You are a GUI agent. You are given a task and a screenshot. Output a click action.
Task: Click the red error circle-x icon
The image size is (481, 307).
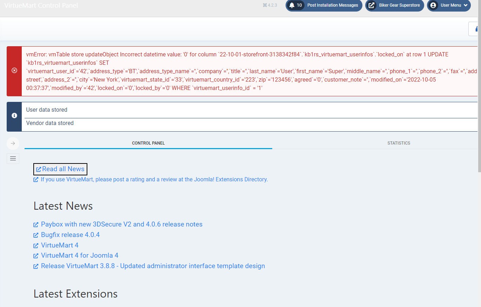(x=14, y=71)
